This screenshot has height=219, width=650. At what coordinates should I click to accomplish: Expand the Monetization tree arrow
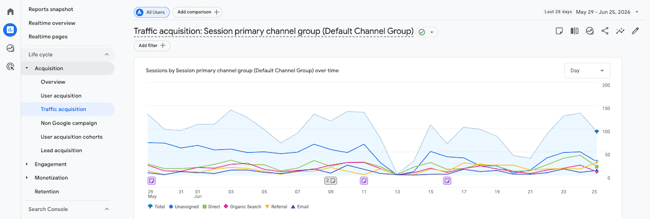click(x=27, y=178)
